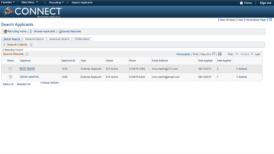The height and width of the screenshot is (154, 274).
Task: Switch to the Quick Search tab
Action: 12,39
